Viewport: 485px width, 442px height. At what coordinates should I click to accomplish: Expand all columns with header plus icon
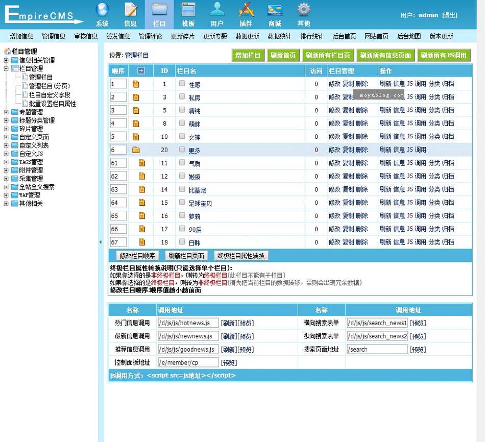coord(141,71)
